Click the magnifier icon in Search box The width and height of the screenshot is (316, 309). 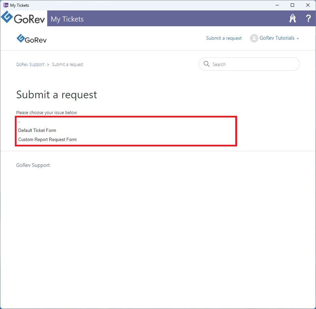pos(206,64)
